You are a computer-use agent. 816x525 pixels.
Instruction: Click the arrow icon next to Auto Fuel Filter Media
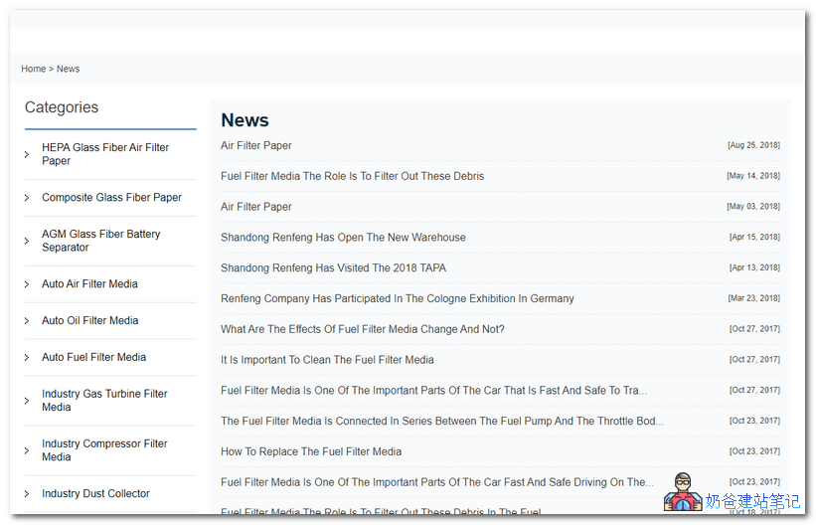click(27, 358)
